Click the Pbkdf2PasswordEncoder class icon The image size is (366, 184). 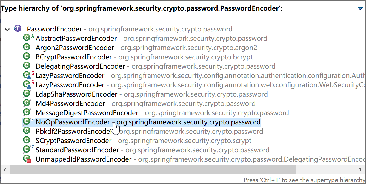tap(27, 131)
